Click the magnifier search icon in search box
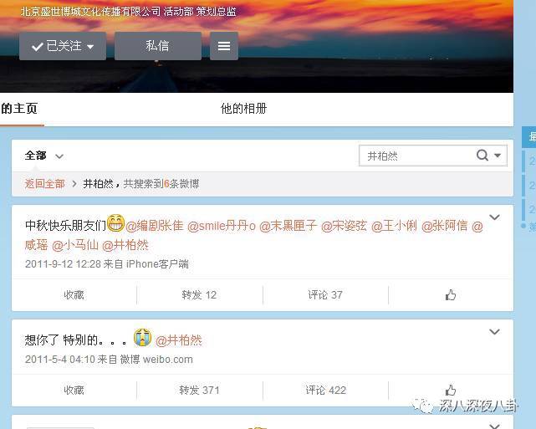 (x=482, y=156)
